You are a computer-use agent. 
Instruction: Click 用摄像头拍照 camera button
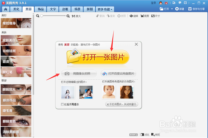(79, 73)
